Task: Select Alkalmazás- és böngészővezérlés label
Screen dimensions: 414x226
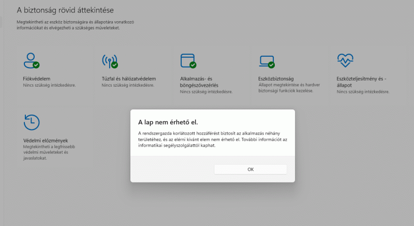Action: click(x=199, y=82)
